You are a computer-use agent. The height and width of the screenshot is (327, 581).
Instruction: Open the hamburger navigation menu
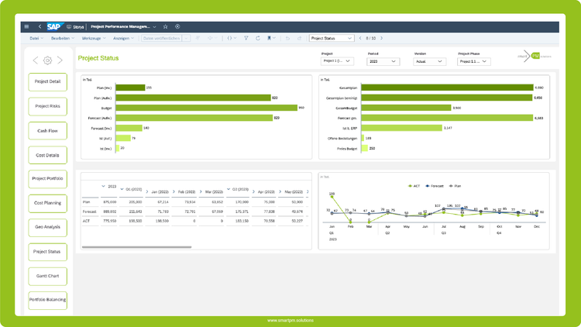click(26, 26)
